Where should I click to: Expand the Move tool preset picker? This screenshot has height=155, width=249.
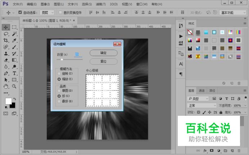click(14, 13)
